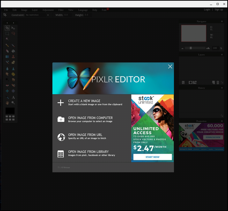
Task: Click the globe icon for Open Image from URL
Action: 61,137
